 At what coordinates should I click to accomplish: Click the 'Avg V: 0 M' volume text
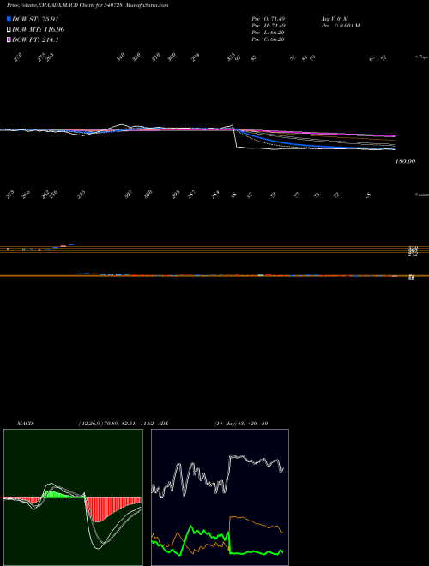(x=335, y=18)
